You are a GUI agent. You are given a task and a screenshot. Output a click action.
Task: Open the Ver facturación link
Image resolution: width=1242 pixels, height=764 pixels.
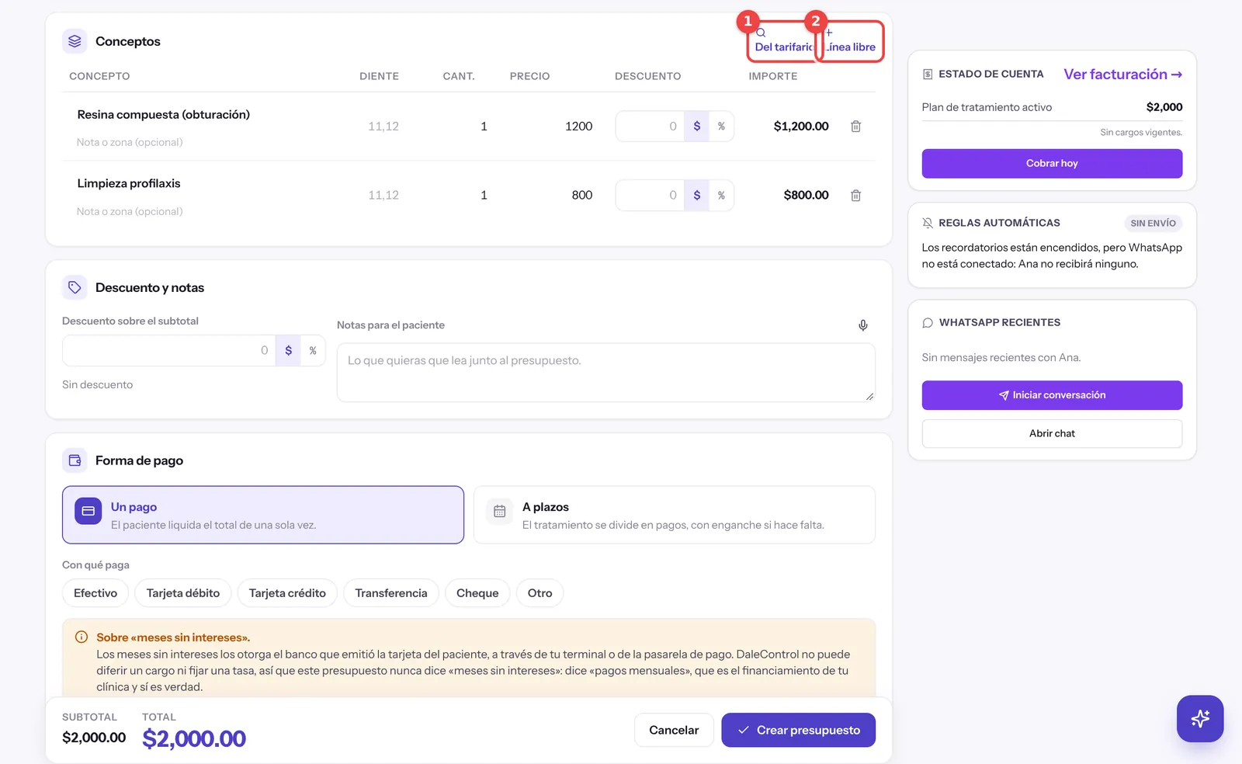1123,75
